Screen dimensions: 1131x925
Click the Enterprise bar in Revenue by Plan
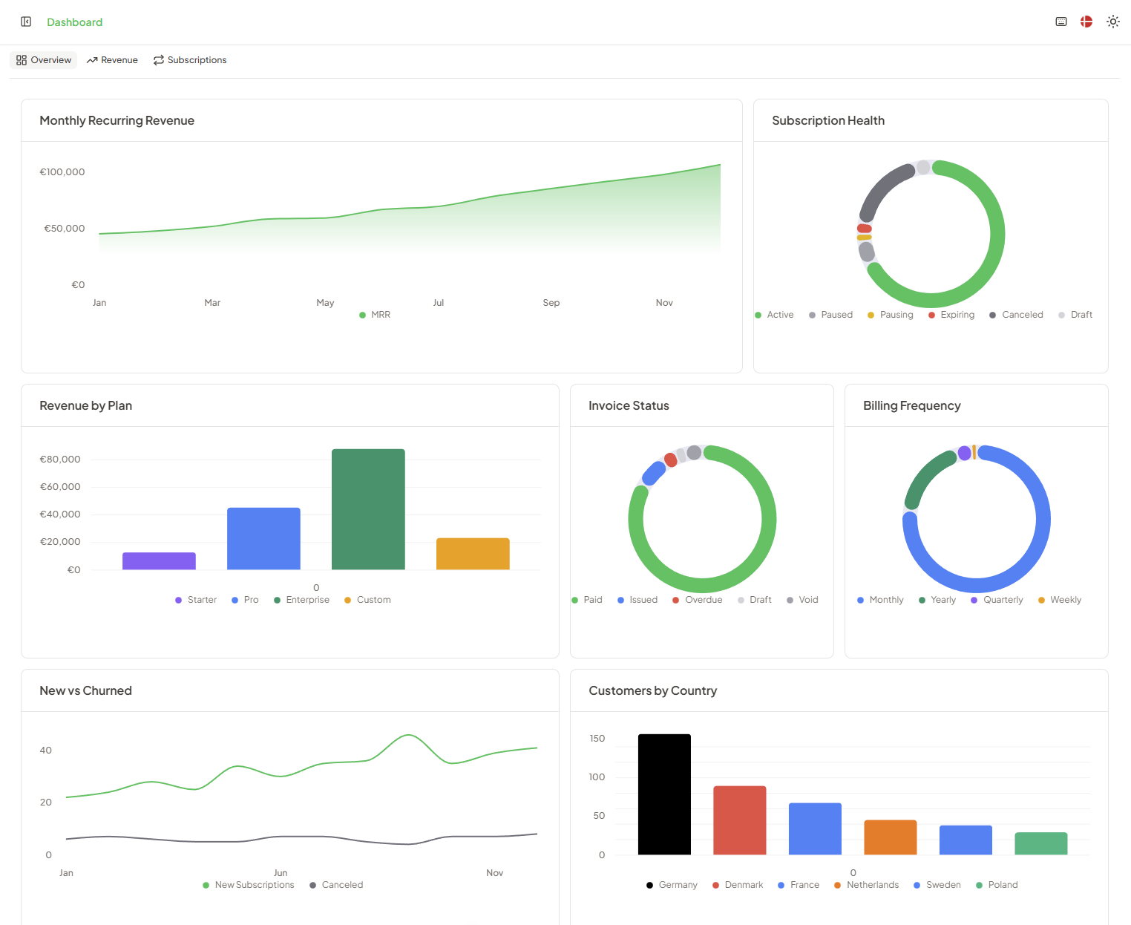click(368, 509)
